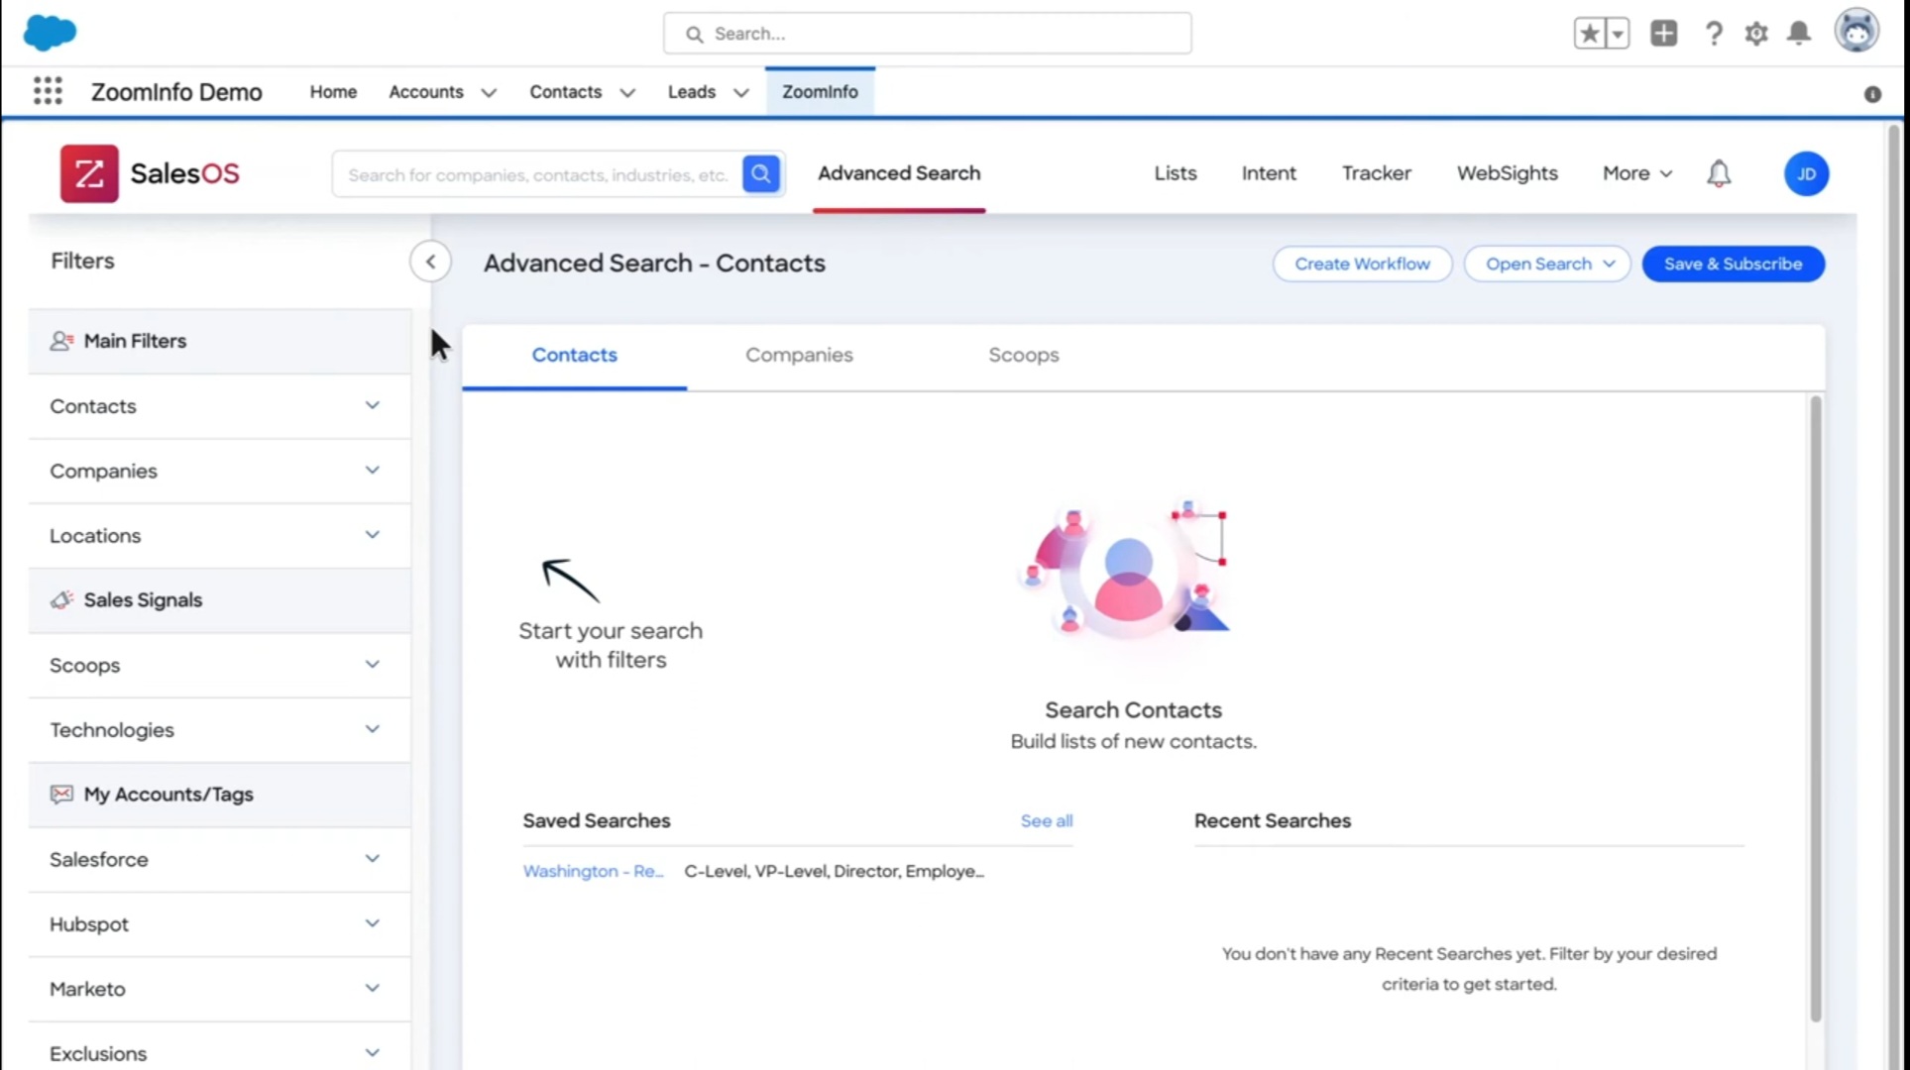
Task: Focus the Salesforce global Search field
Action: 927,34
